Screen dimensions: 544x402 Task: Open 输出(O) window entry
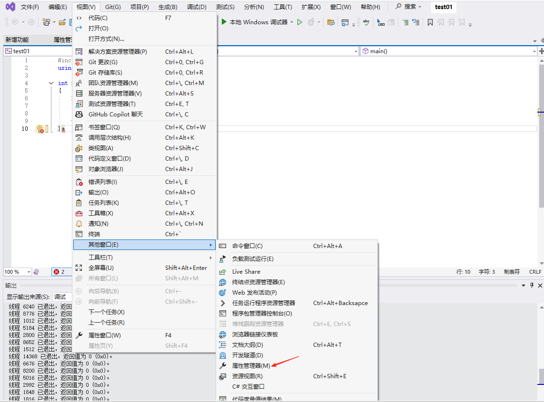tap(144, 192)
